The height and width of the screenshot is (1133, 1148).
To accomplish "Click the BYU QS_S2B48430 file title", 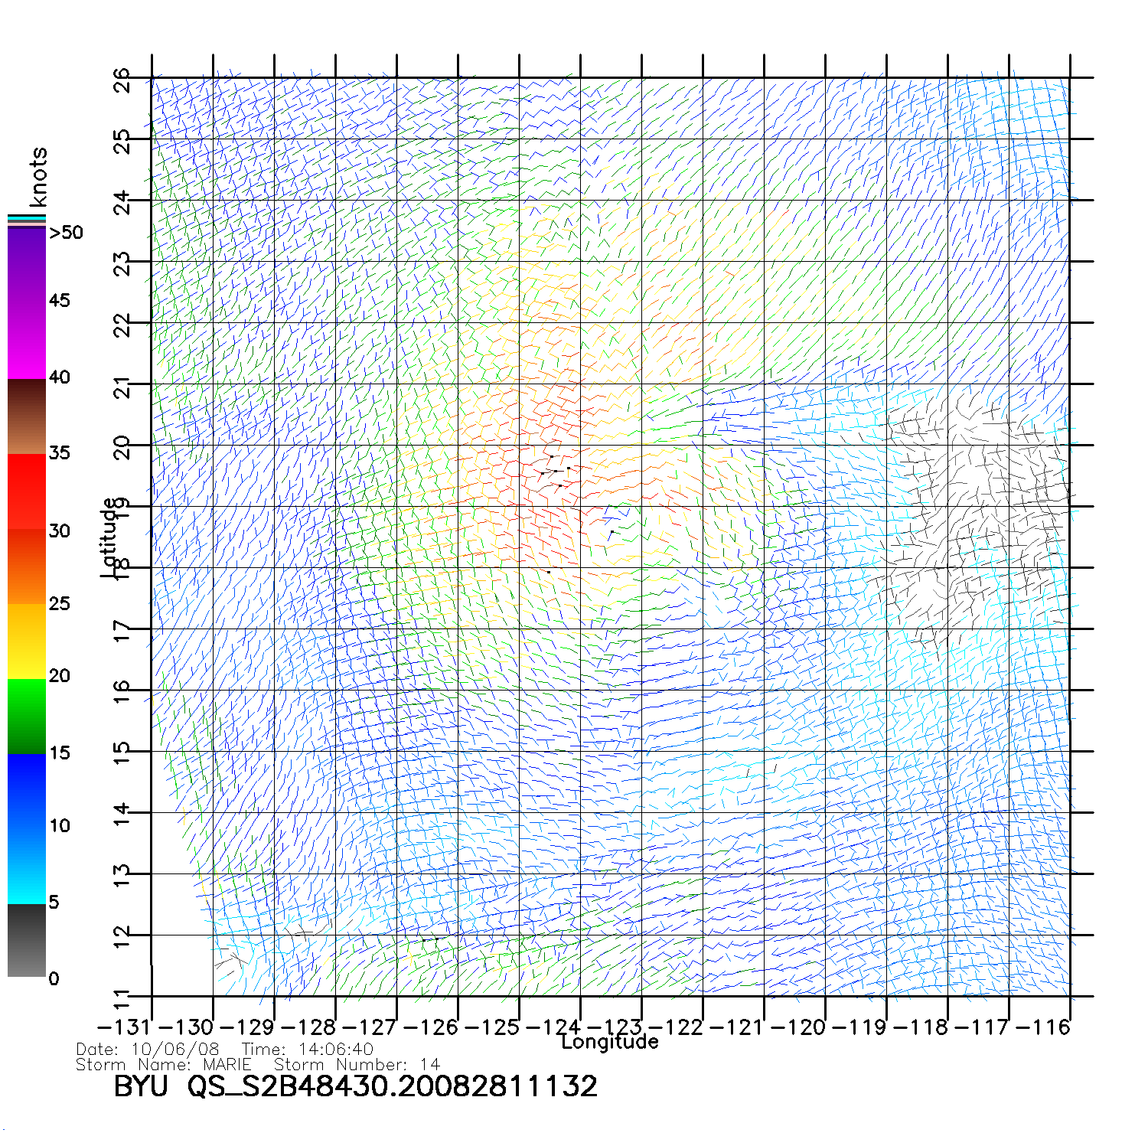I will click(x=355, y=1086).
